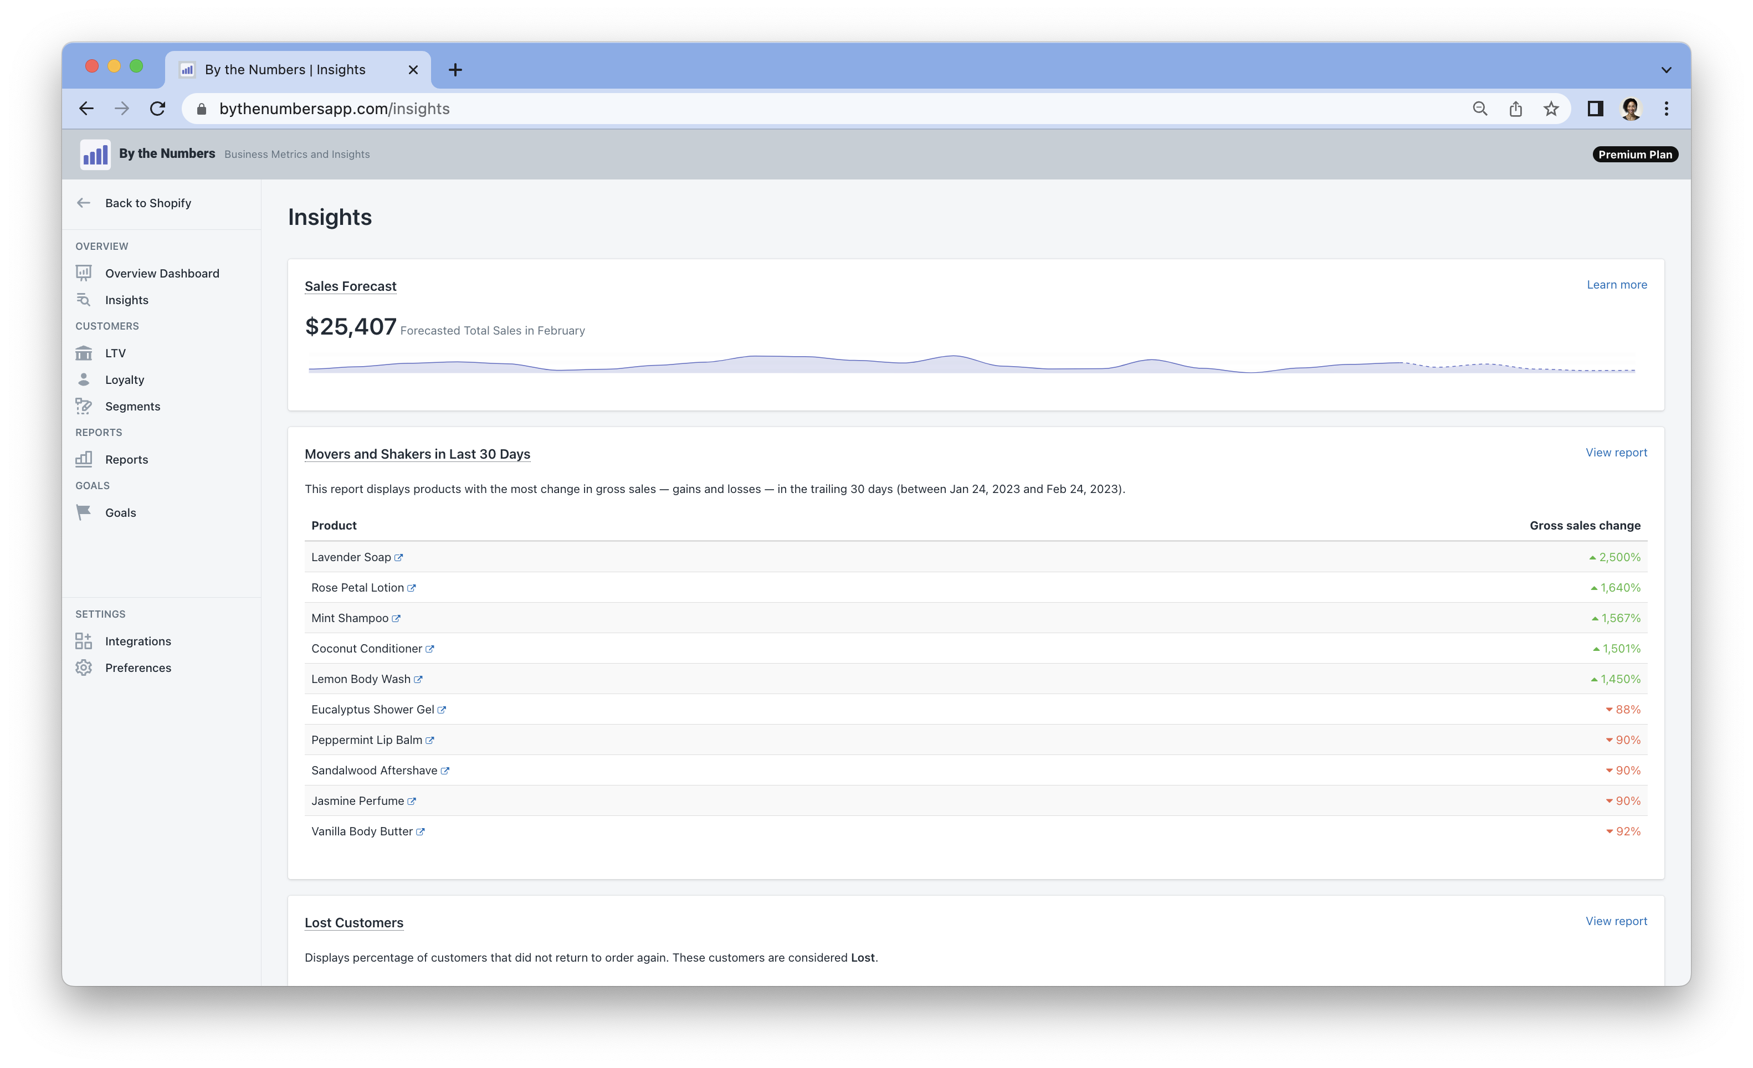Click the Segments sidebar icon
This screenshot has width=1753, height=1068.
84,406
